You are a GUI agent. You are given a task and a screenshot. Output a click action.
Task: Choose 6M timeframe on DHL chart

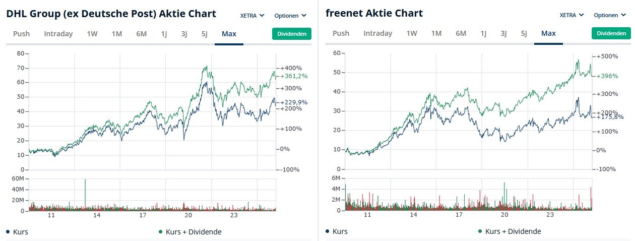[141, 34]
